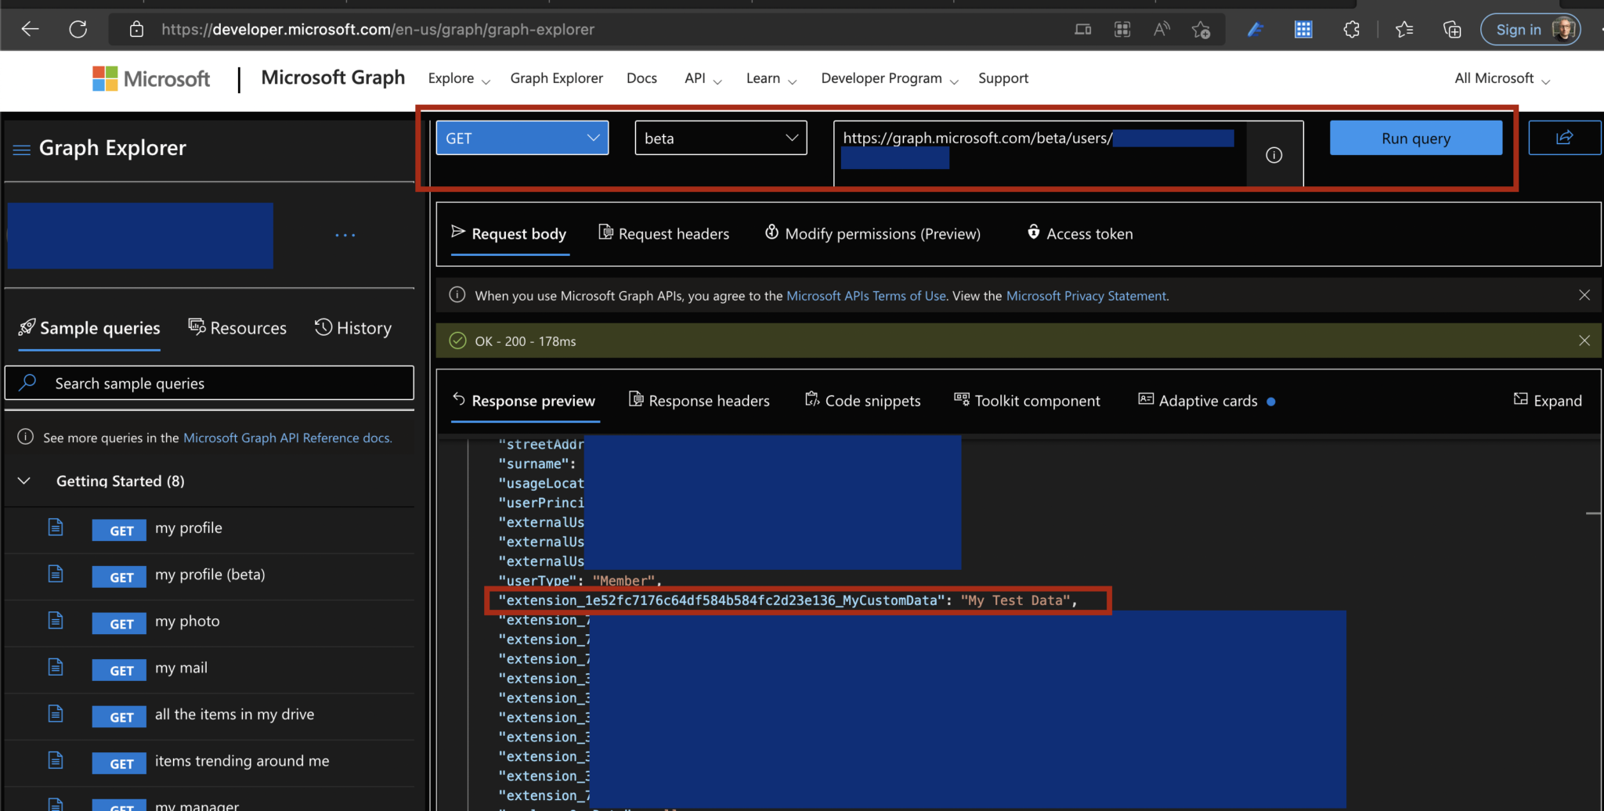Click the browser refresh icon
The width and height of the screenshot is (1604, 811).
pyautogui.click(x=78, y=30)
